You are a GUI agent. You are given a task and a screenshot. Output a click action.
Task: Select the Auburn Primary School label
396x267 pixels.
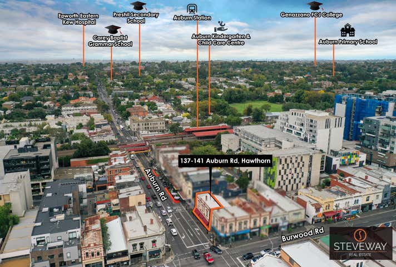click(348, 42)
